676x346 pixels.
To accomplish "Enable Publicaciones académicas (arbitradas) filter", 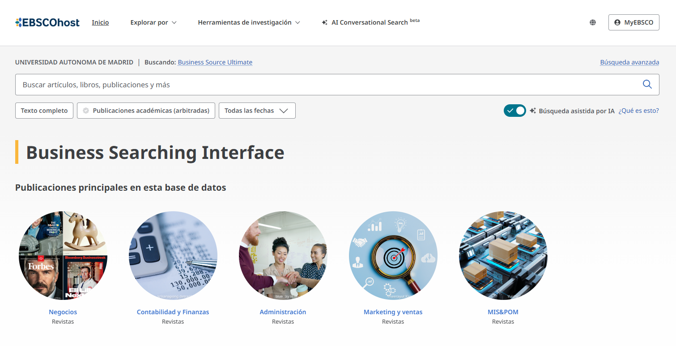I will click(146, 111).
